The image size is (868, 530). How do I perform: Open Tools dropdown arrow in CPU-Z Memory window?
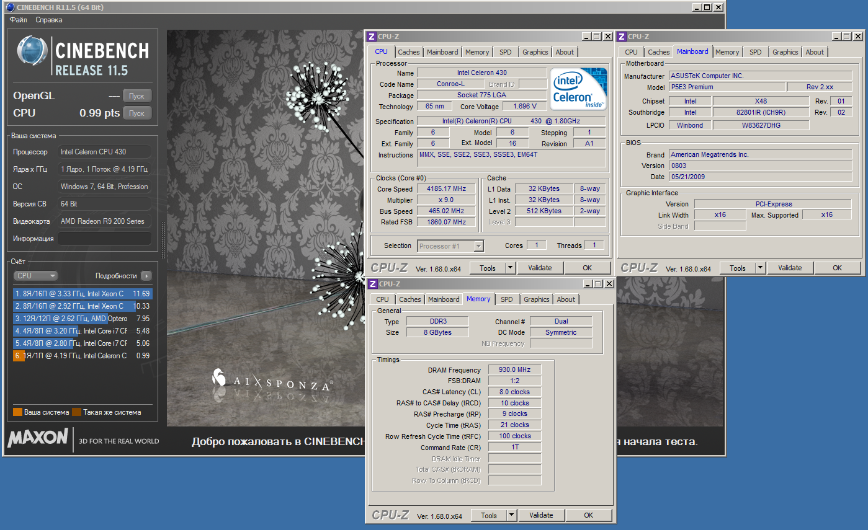click(512, 515)
